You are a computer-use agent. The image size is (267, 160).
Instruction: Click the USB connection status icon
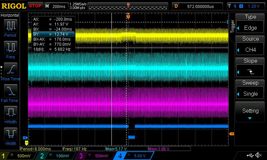click(250, 155)
